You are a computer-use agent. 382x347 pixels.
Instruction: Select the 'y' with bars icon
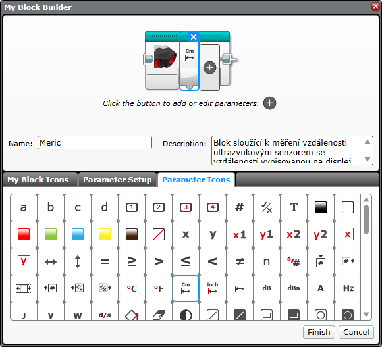pos(24,261)
